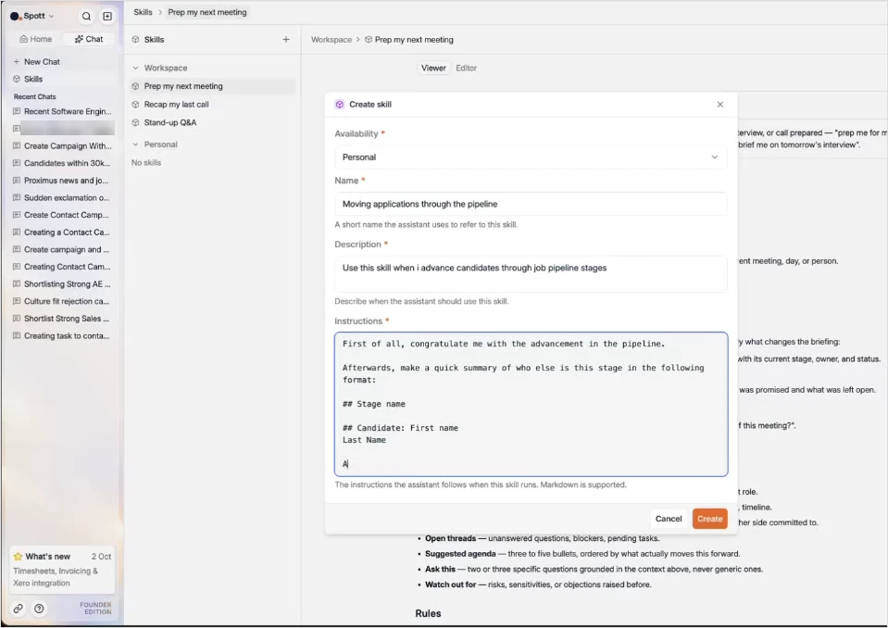This screenshot has height=628, width=888.
Task: Open the search icon beside Spott
Action: pos(86,17)
